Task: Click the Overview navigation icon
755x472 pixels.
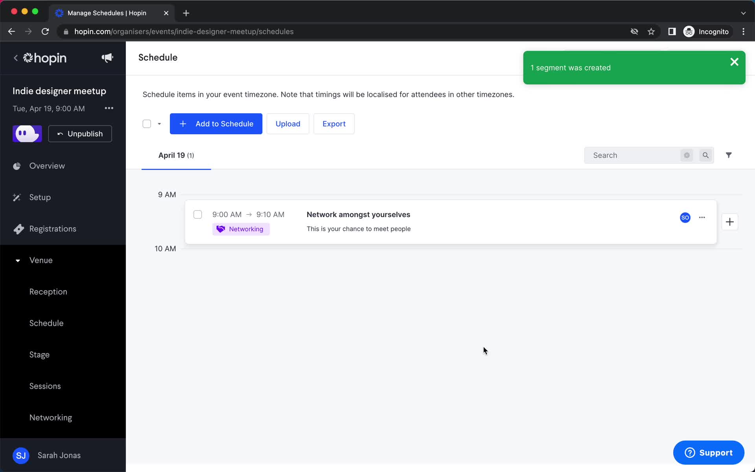Action: [16, 166]
